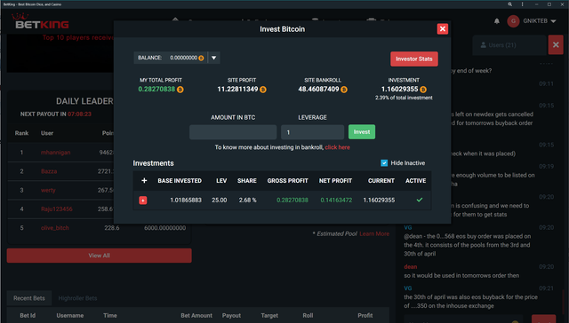Follow the Learn More estimated pool link
Viewport: 569px width, 323px height.
[x=374, y=234]
